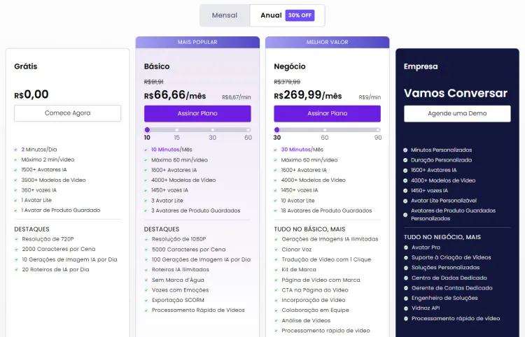
Task: Click checkmark beside Resolução de 1080P
Action: click(x=146, y=239)
